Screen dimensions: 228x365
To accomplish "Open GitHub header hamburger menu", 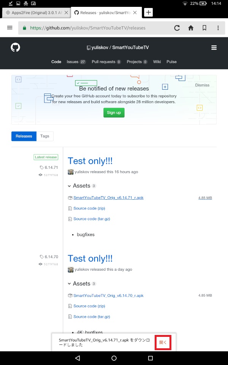I will click(214, 48).
